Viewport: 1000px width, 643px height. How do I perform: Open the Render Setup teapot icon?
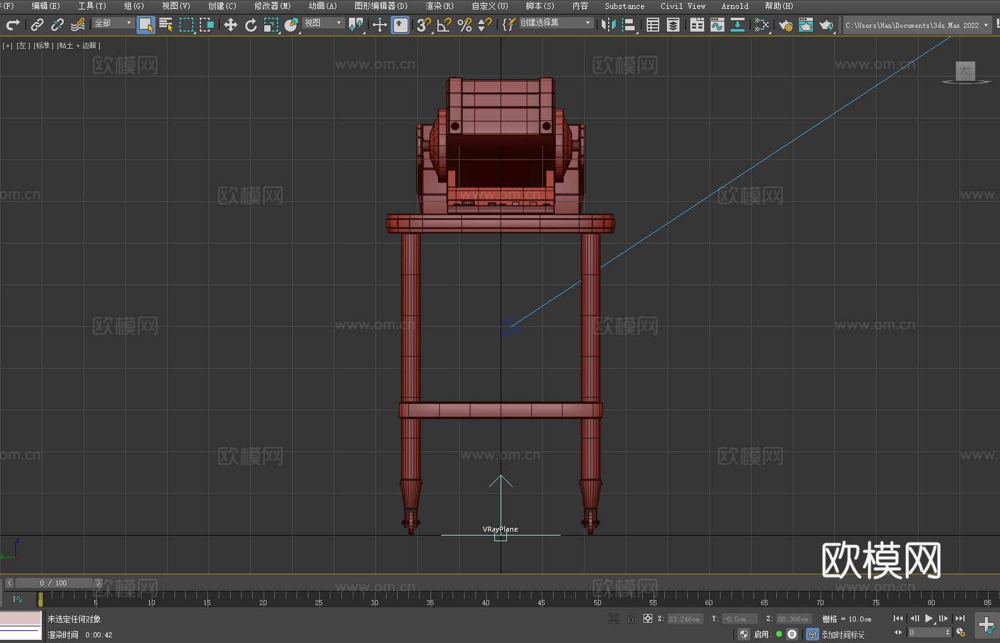pyautogui.click(x=785, y=25)
